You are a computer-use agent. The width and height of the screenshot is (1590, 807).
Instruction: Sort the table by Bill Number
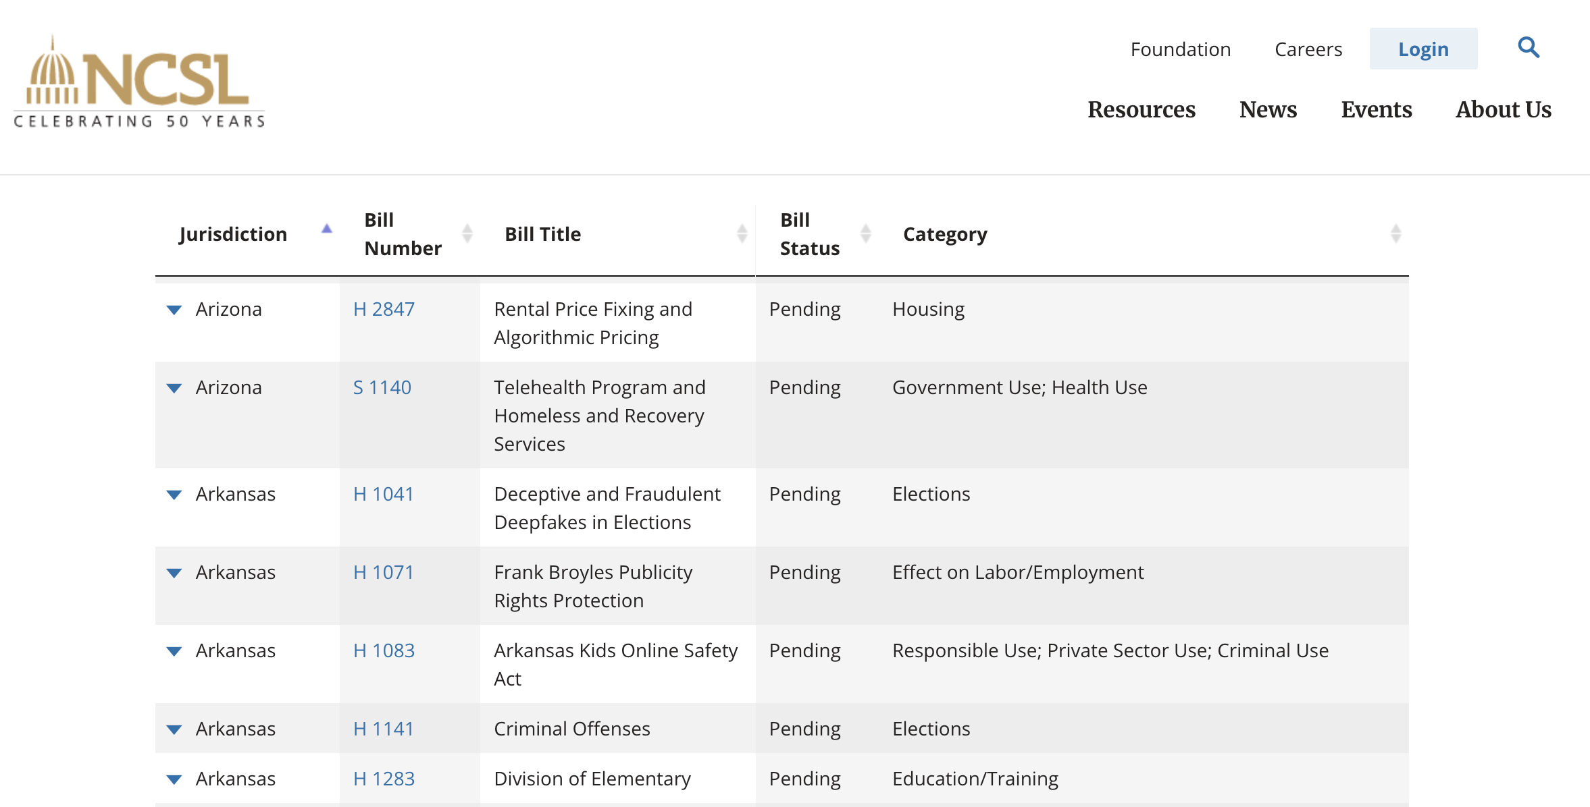coord(467,233)
